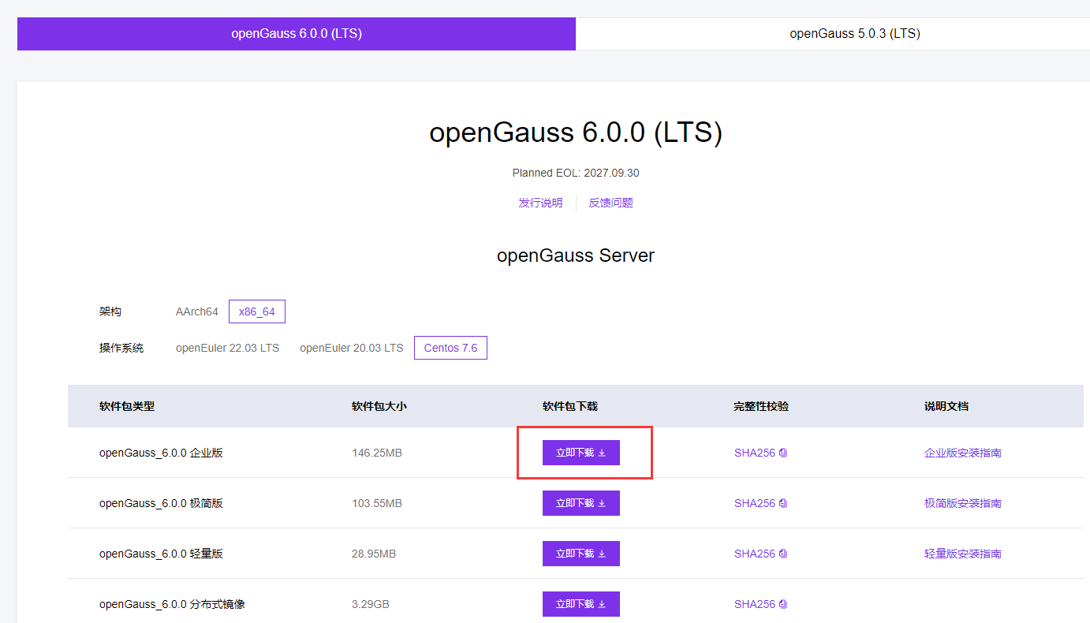
Task: Download the openGauss_6.0.0 极简版 package
Action: pyautogui.click(x=581, y=503)
